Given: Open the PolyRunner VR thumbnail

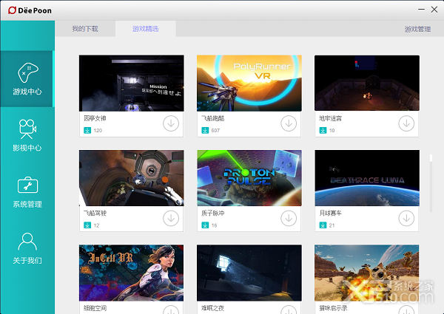Looking at the screenshot, I should click(249, 83).
